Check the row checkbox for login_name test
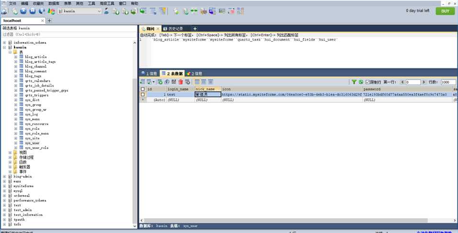Screen dimensions: 458x233 pyautogui.click(x=143, y=95)
